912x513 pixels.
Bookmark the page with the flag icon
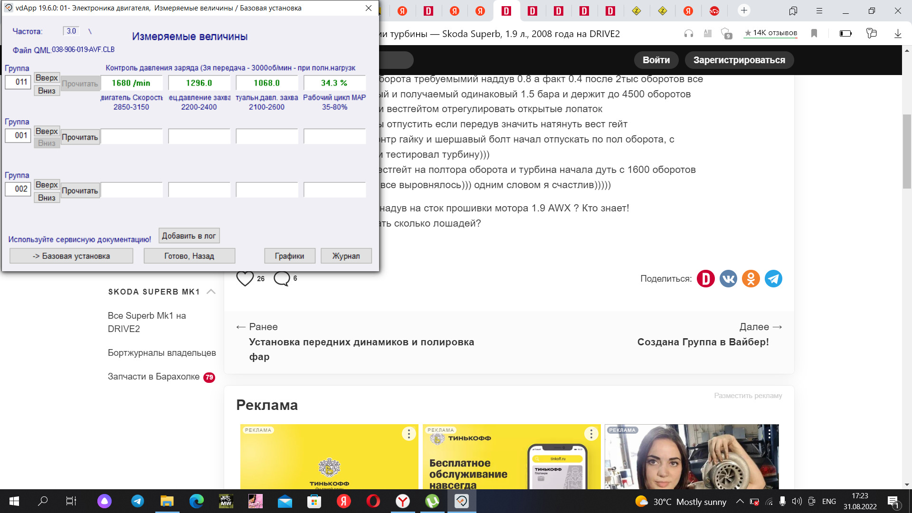(x=814, y=34)
